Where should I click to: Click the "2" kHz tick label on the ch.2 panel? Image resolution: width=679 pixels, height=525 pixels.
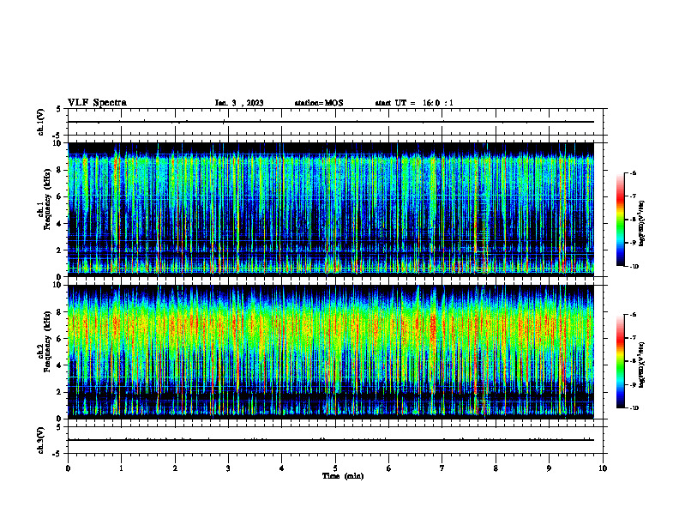[x=60, y=392]
